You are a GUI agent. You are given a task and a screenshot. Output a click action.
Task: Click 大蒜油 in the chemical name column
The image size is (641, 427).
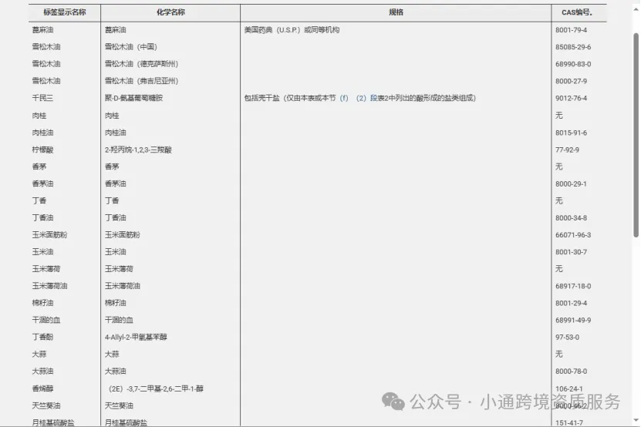115,371
